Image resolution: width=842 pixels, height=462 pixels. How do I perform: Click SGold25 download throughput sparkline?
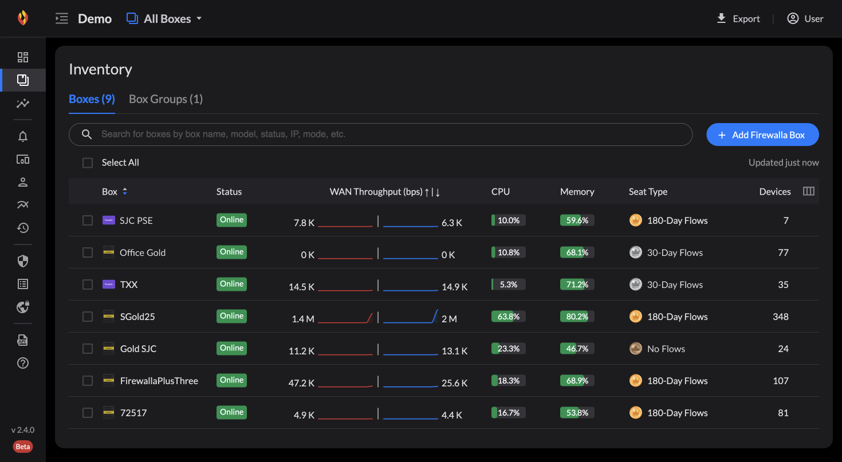pos(411,317)
